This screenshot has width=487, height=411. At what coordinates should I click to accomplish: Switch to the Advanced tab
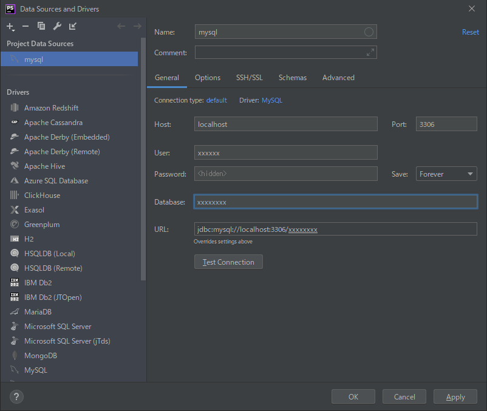pyautogui.click(x=338, y=78)
